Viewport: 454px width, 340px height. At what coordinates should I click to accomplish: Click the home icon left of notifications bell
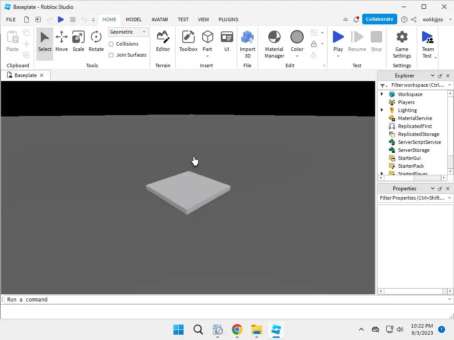click(345, 19)
